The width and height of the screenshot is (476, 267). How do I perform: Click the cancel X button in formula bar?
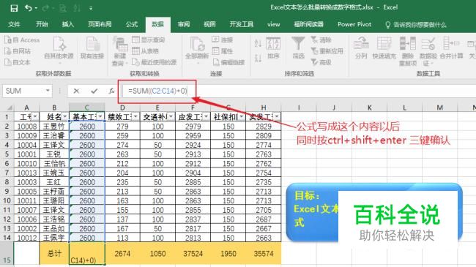pyautogui.click(x=76, y=91)
